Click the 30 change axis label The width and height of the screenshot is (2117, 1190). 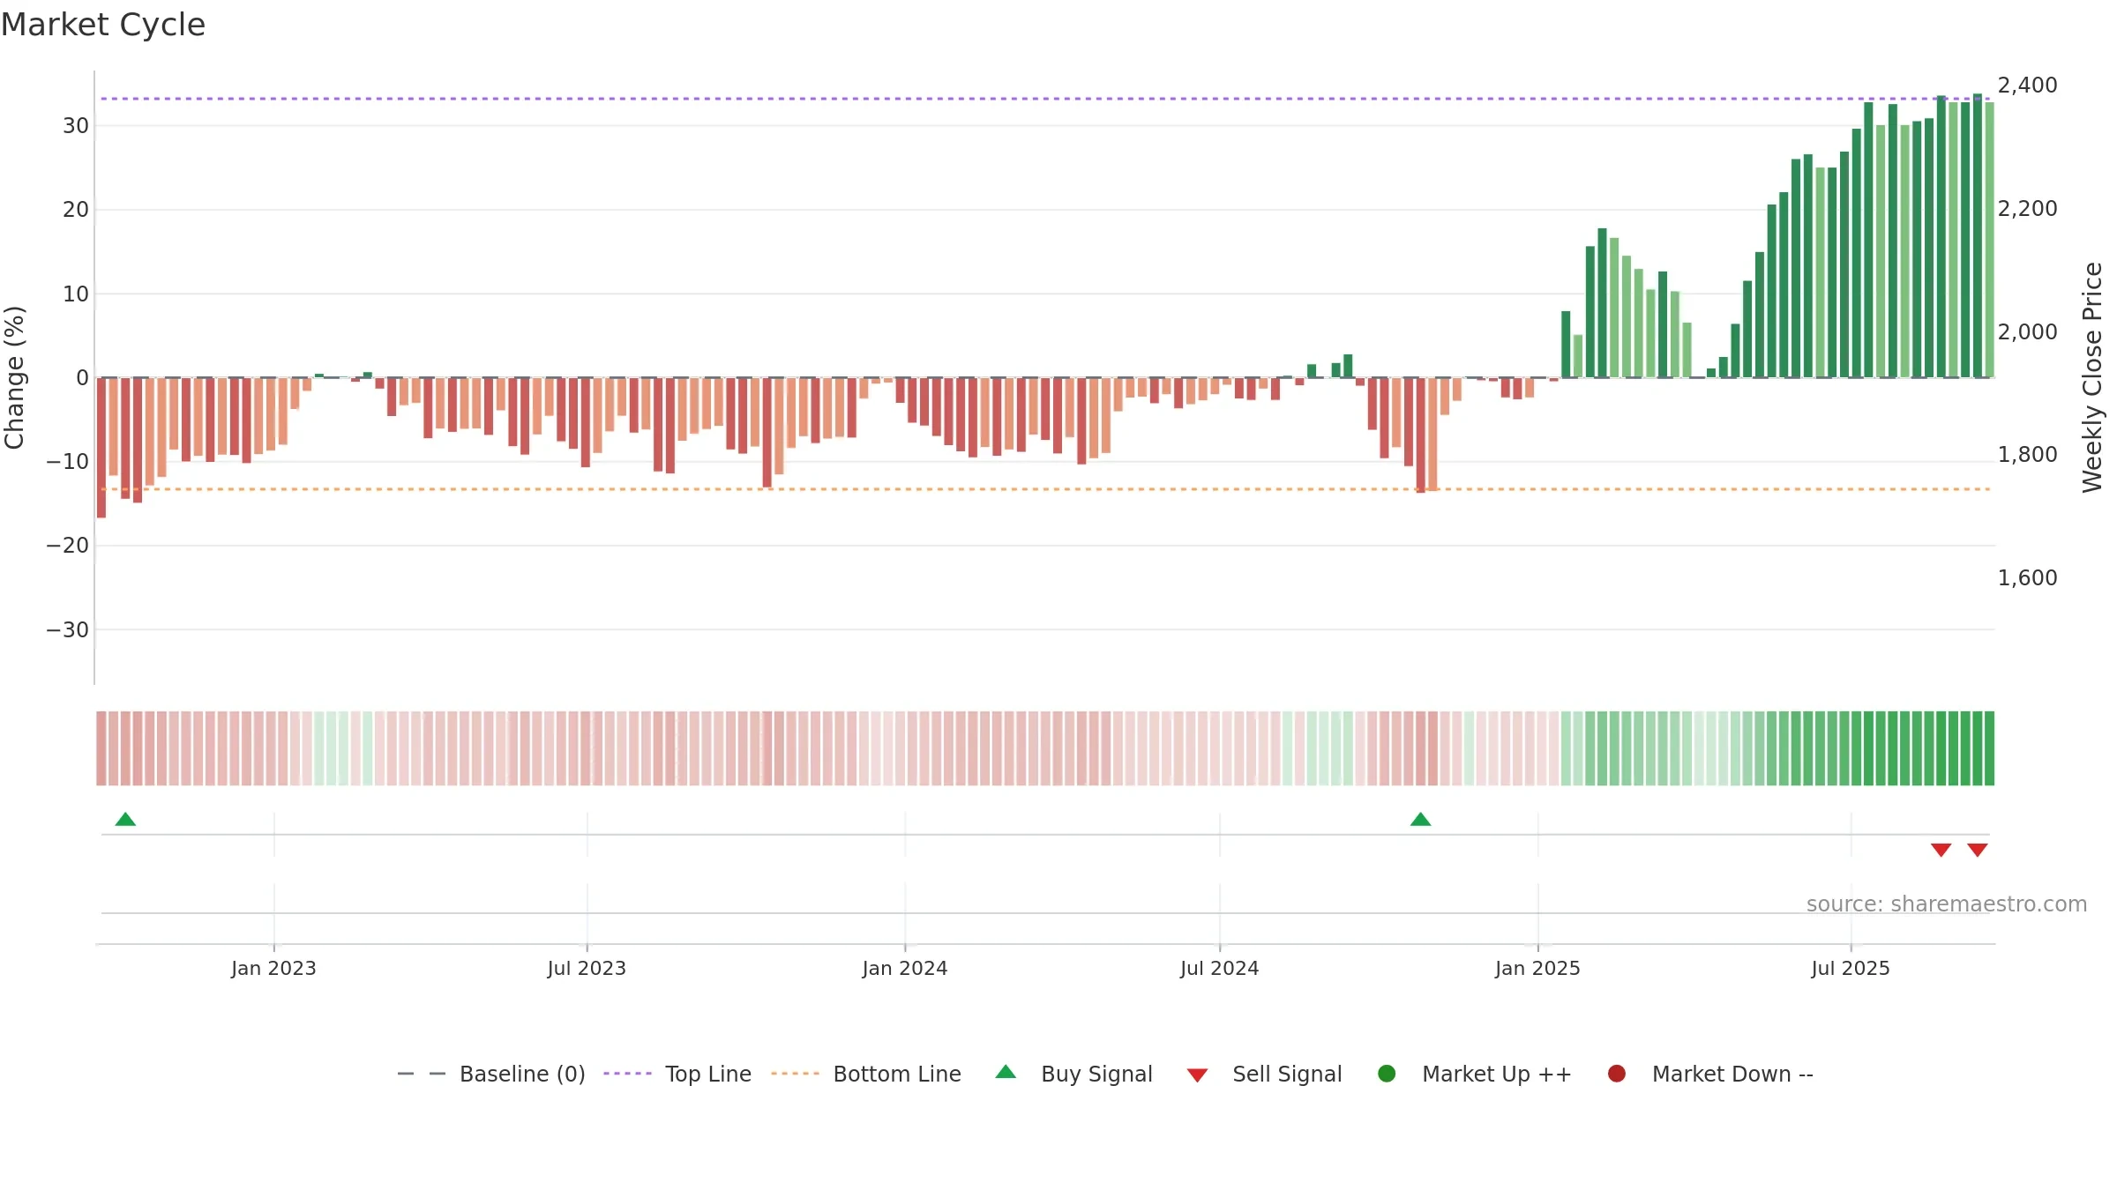tap(76, 126)
